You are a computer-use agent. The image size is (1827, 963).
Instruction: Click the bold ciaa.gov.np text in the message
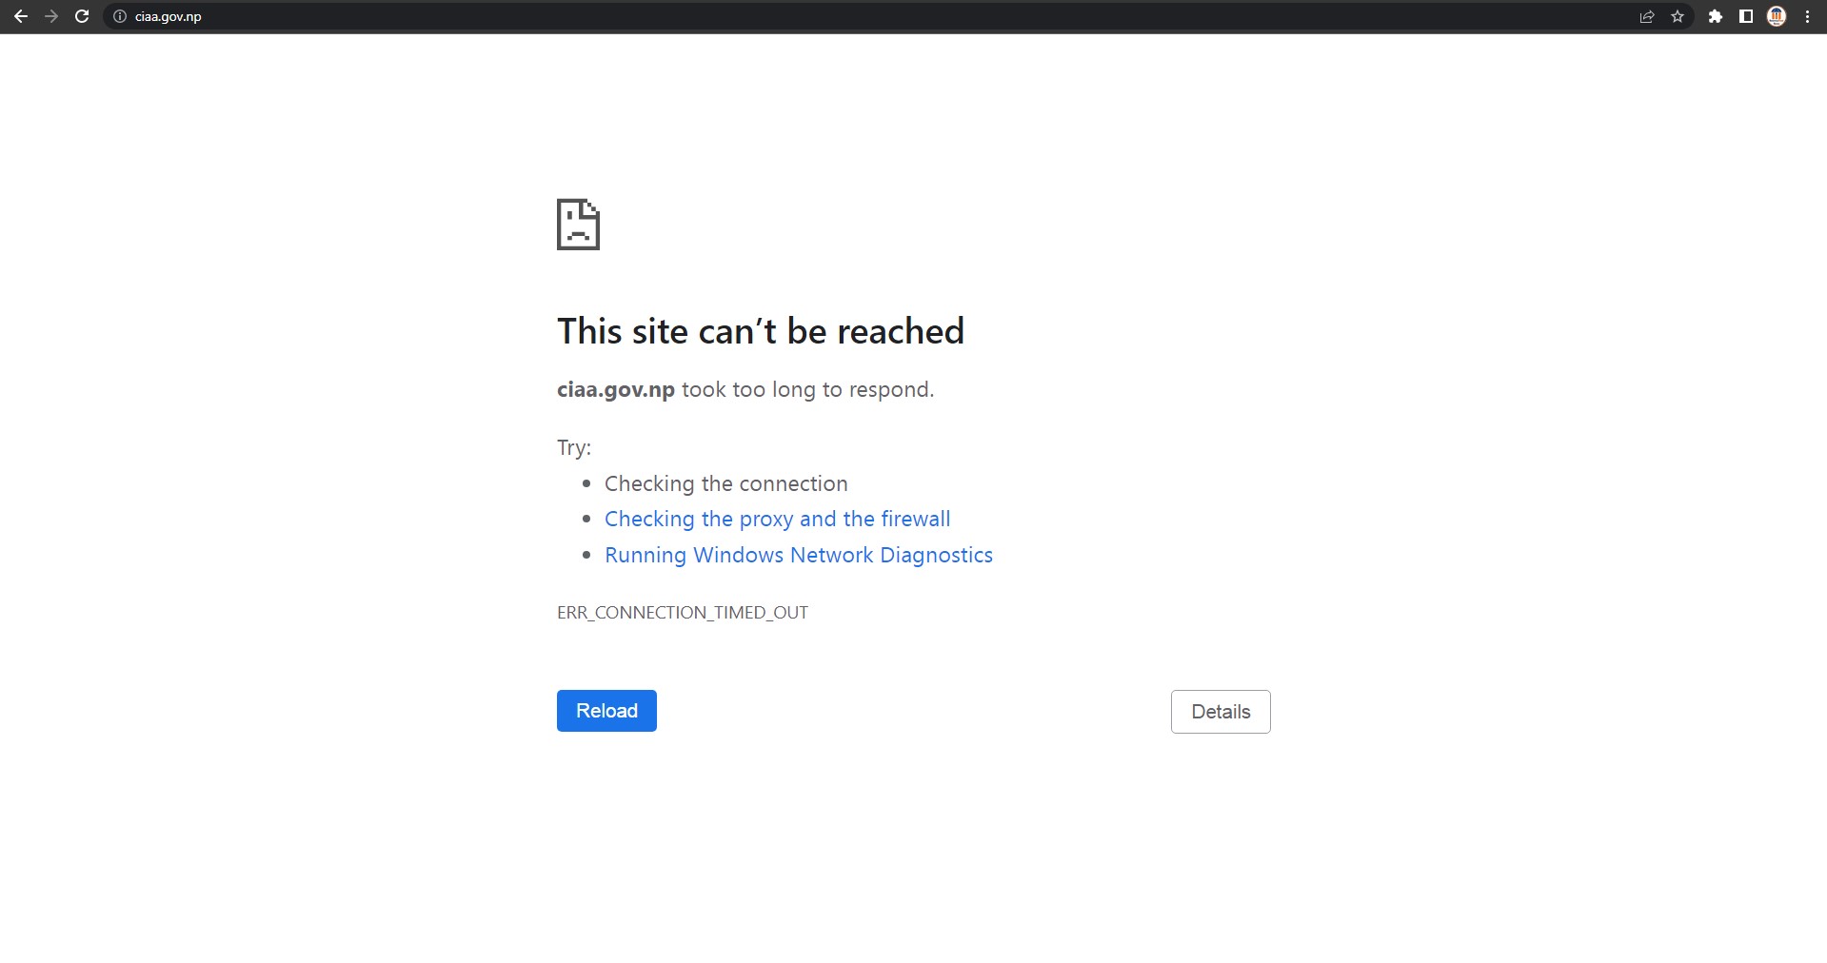click(615, 389)
